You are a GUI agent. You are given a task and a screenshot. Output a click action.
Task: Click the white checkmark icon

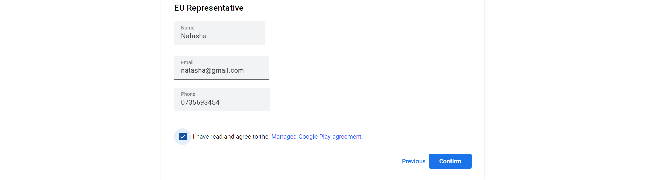183,137
